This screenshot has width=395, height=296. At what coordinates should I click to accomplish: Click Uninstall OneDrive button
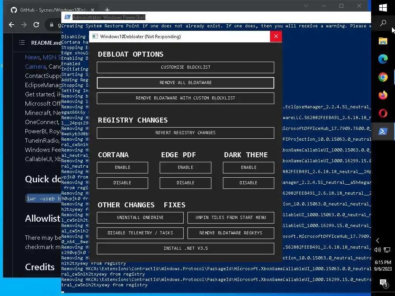(140, 217)
